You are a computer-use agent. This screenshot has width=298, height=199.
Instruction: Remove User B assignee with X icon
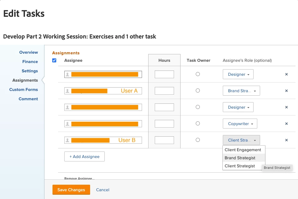pos(287,140)
